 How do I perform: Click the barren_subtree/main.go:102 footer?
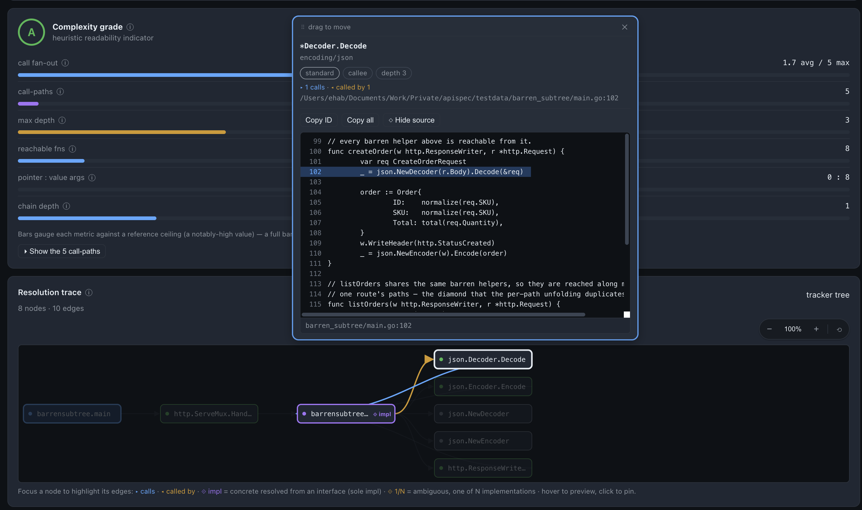pos(358,325)
